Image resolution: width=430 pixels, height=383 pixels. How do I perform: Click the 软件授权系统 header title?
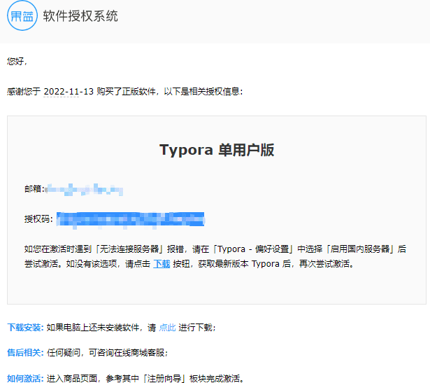click(80, 16)
